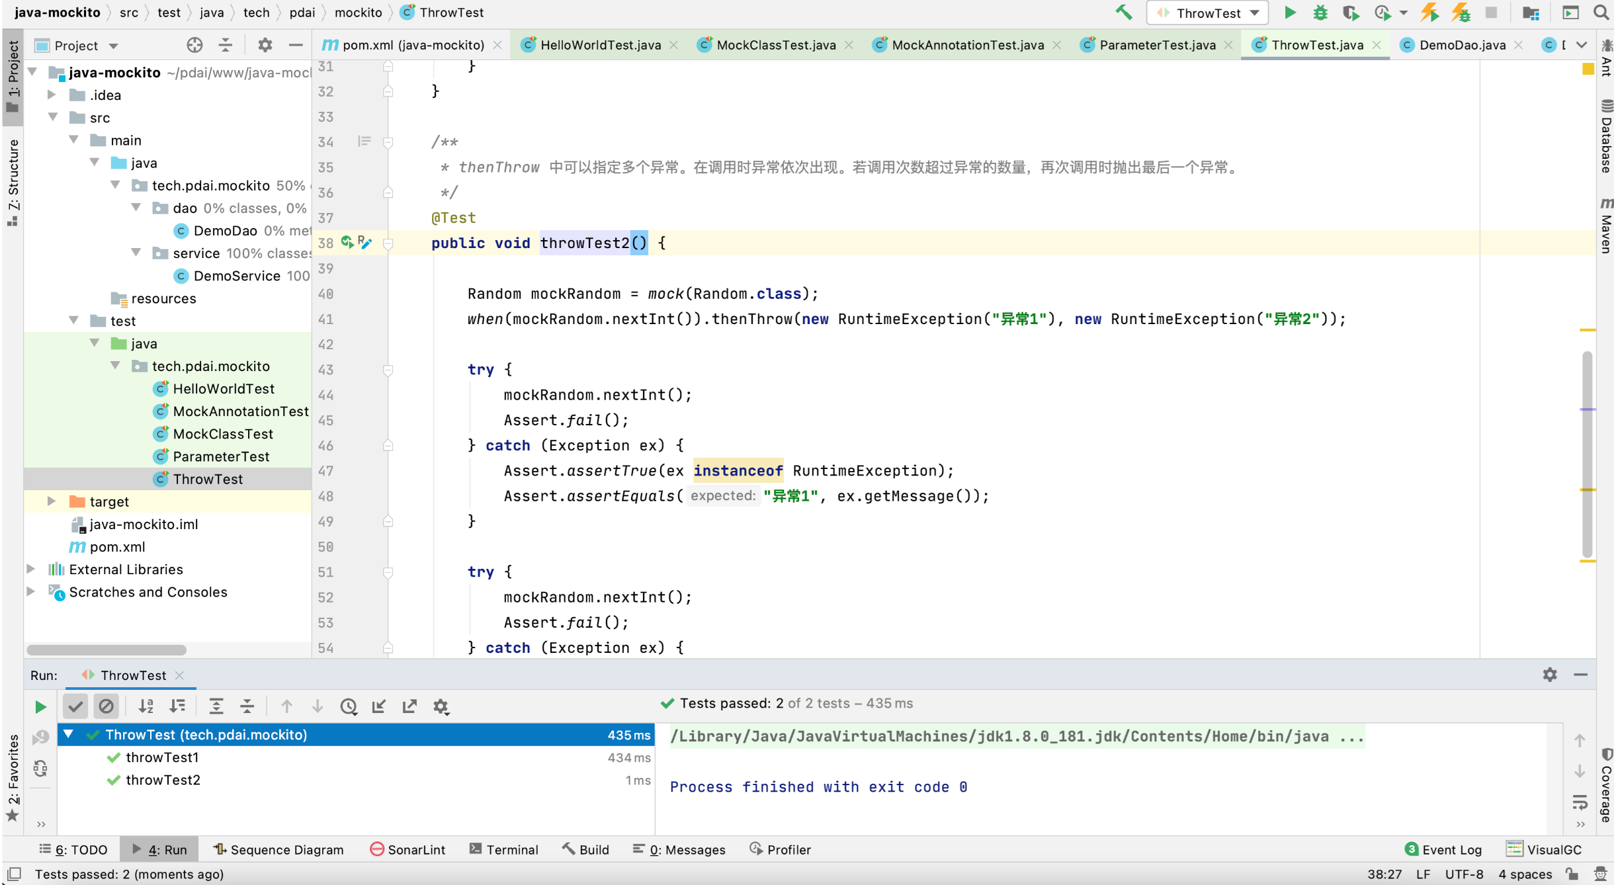1614x885 pixels.
Task: Collapse ThrowTest results tree node
Action: click(69, 734)
